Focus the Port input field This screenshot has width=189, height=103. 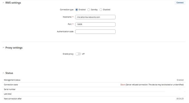click(95, 24)
